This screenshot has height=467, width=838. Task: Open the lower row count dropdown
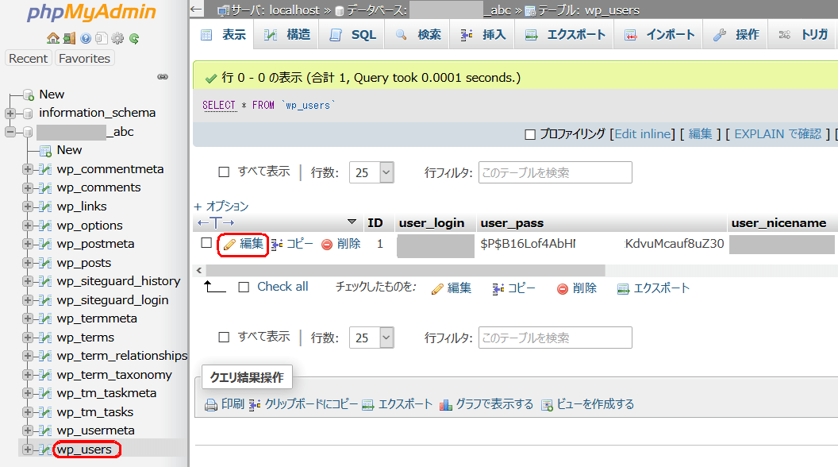pyautogui.click(x=371, y=338)
